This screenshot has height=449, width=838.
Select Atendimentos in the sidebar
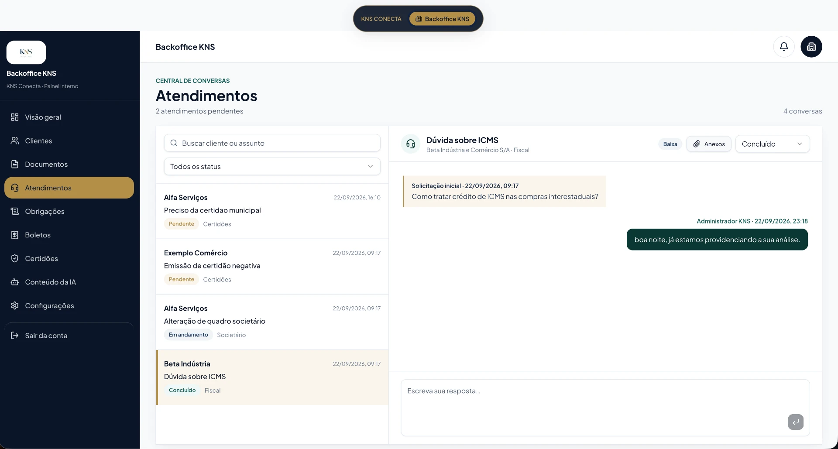(69, 188)
